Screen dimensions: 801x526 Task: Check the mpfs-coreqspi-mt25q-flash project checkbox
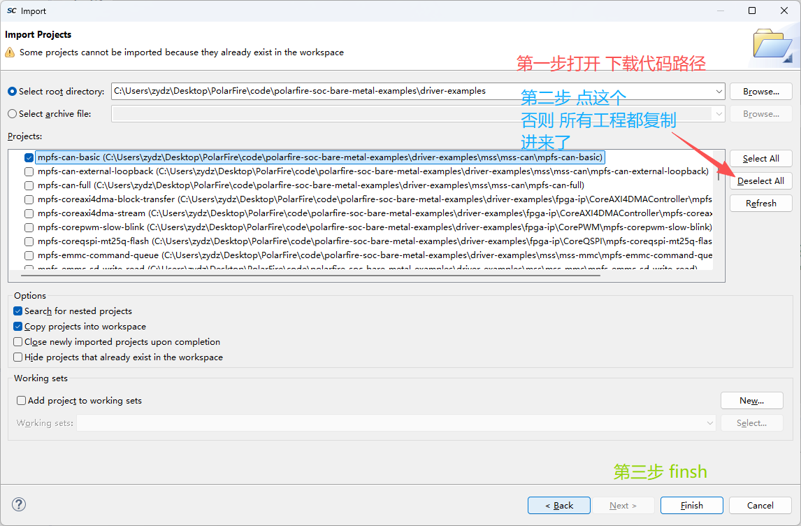29,242
